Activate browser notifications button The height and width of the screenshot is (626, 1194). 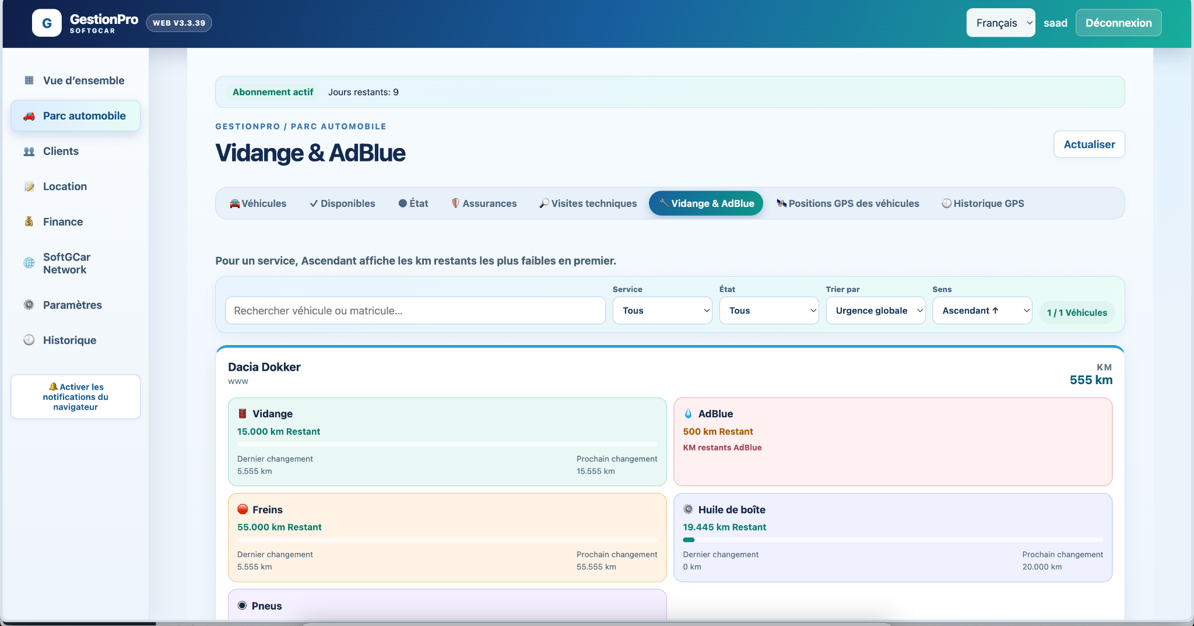[x=75, y=397]
